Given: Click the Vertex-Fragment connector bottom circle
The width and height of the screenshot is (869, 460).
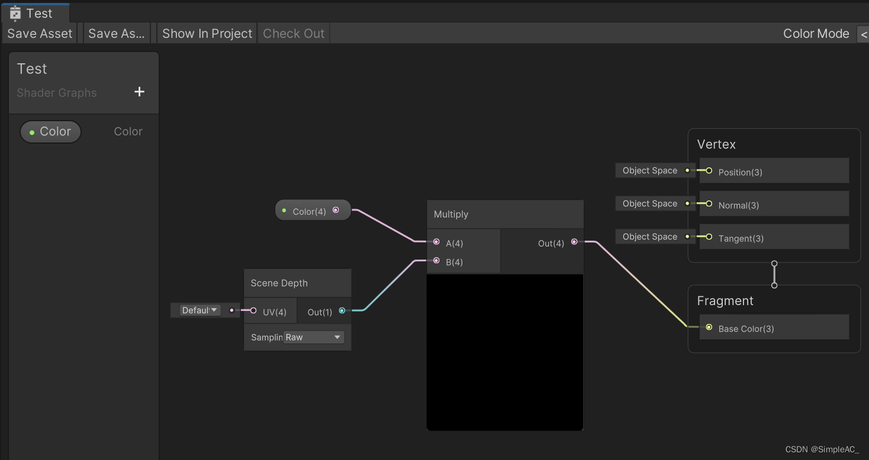Looking at the screenshot, I should click(x=774, y=285).
